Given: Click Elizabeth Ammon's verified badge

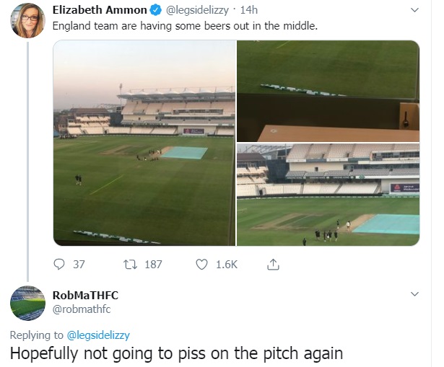Looking at the screenshot, I should pos(155,10).
